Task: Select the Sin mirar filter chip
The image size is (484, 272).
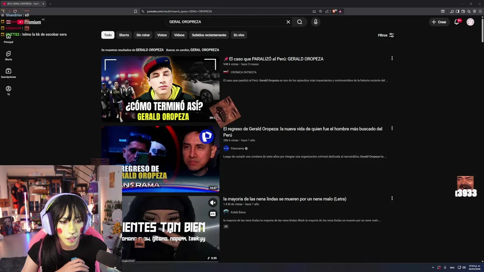Action: (143, 35)
